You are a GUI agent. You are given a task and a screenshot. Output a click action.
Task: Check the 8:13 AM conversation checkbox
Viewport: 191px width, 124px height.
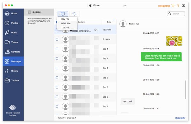[x=57, y=39]
